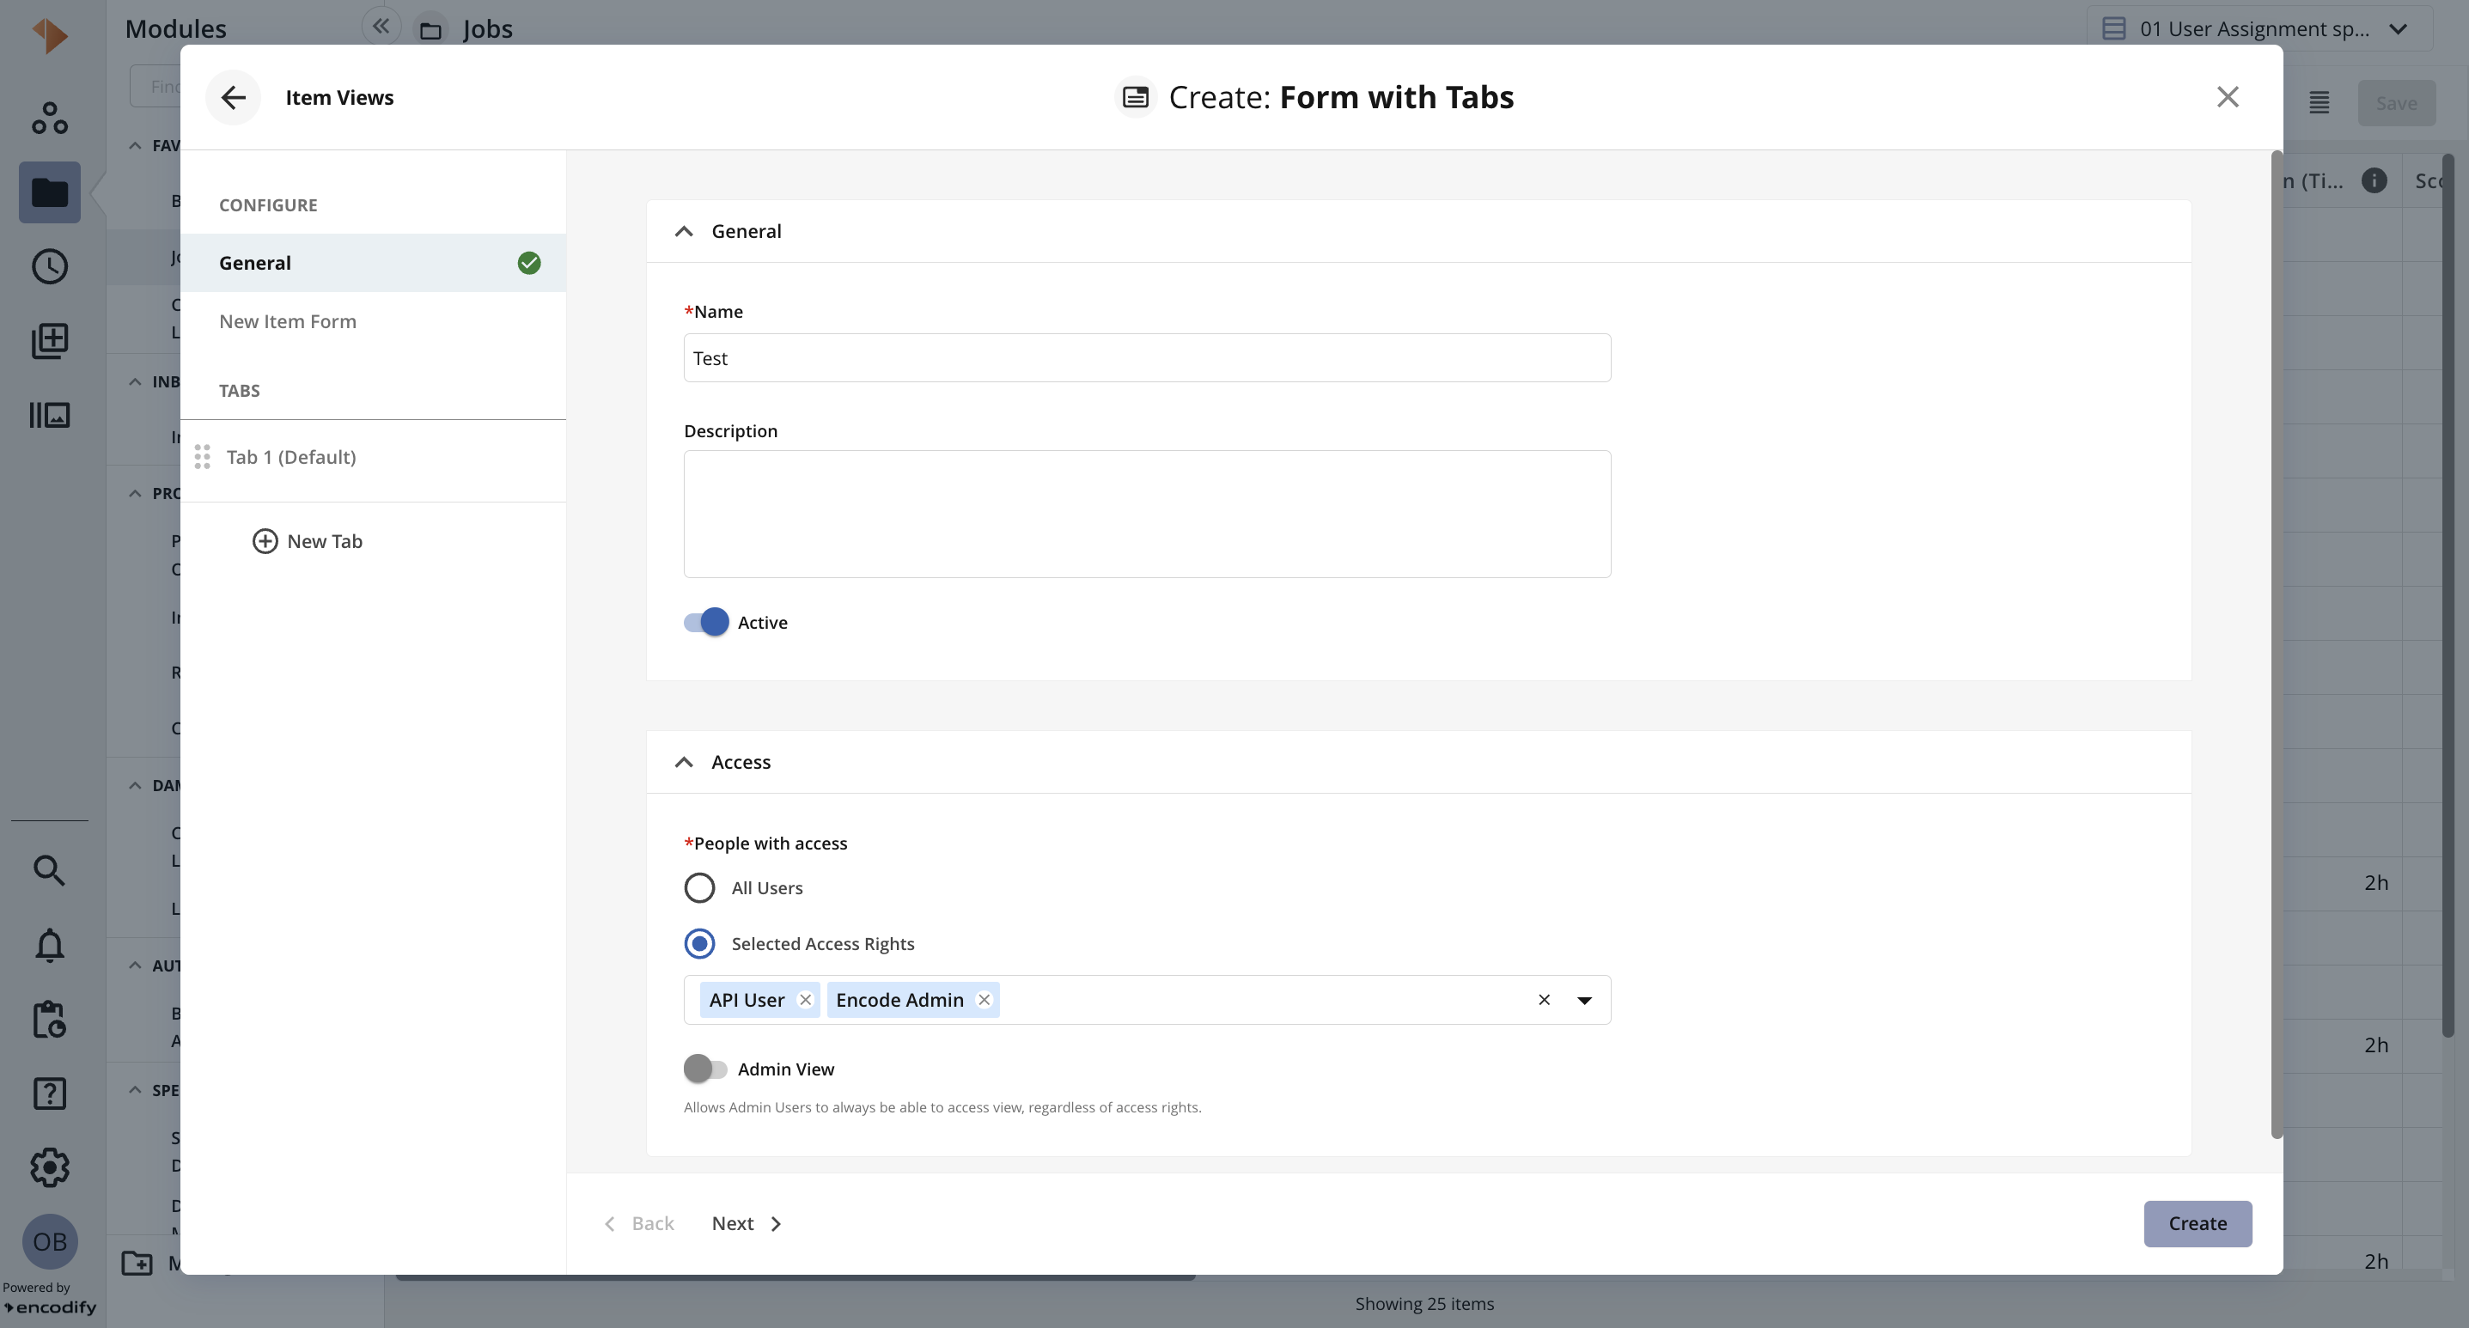Click the row density lines icon
The image size is (2469, 1328).
(x=2319, y=102)
